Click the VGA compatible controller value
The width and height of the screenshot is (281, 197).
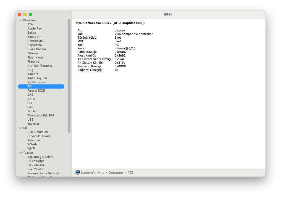134,34
